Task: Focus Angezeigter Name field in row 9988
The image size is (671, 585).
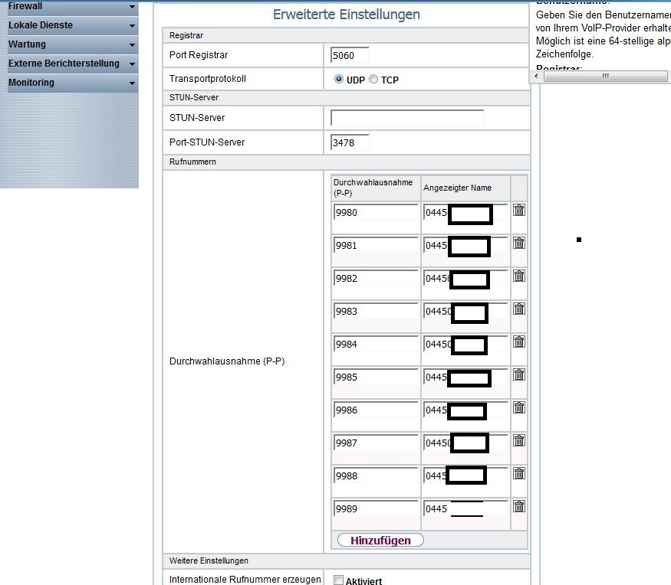Action: pos(465,476)
